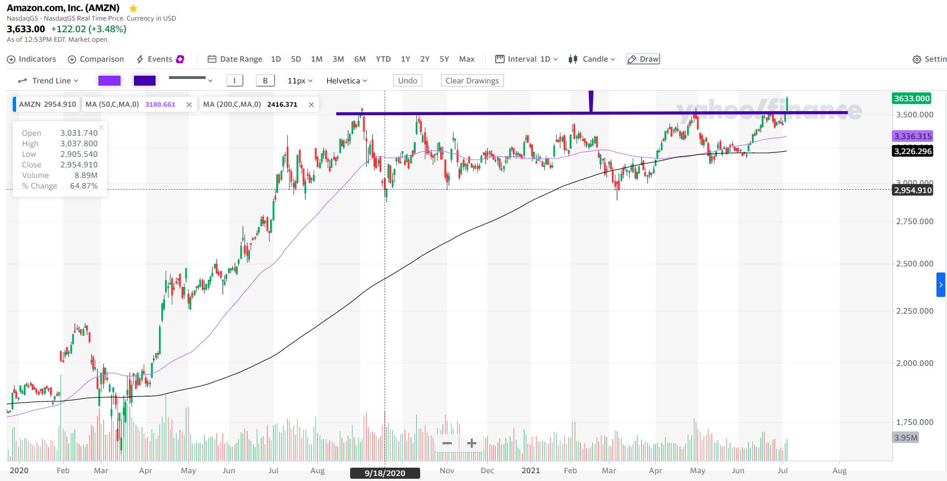Image resolution: width=947 pixels, height=481 pixels.
Task: Expand the Helvetica font dropdown
Action: click(347, 81)
